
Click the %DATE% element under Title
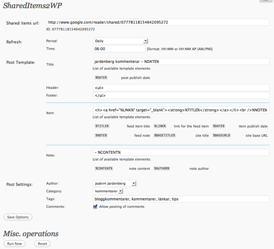coord(101,78)
